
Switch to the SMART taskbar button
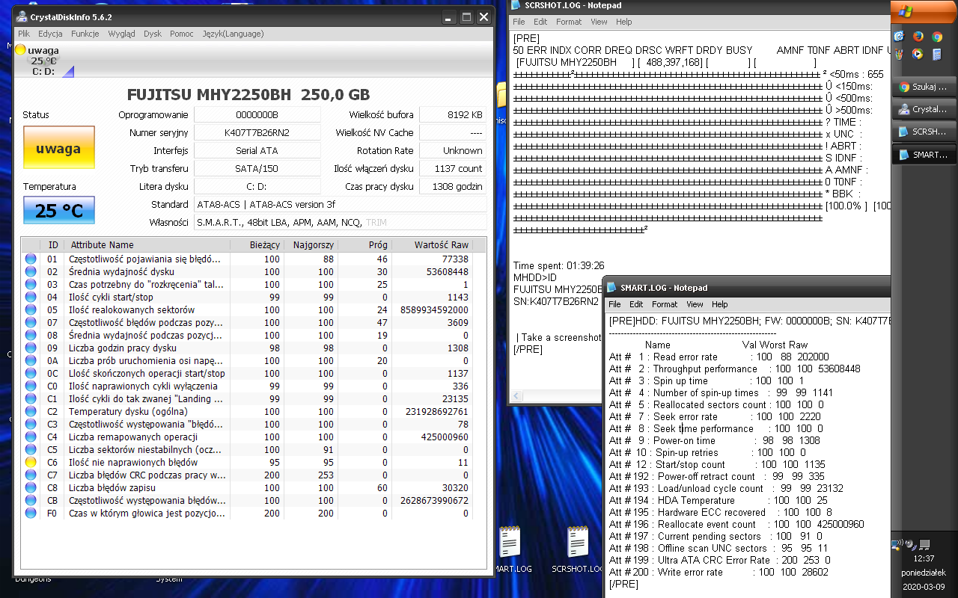point(924,155)
